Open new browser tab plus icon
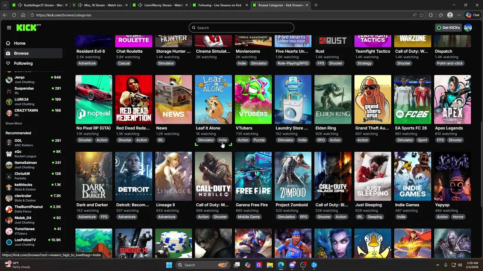483x271 pixels. click(316, 5)
